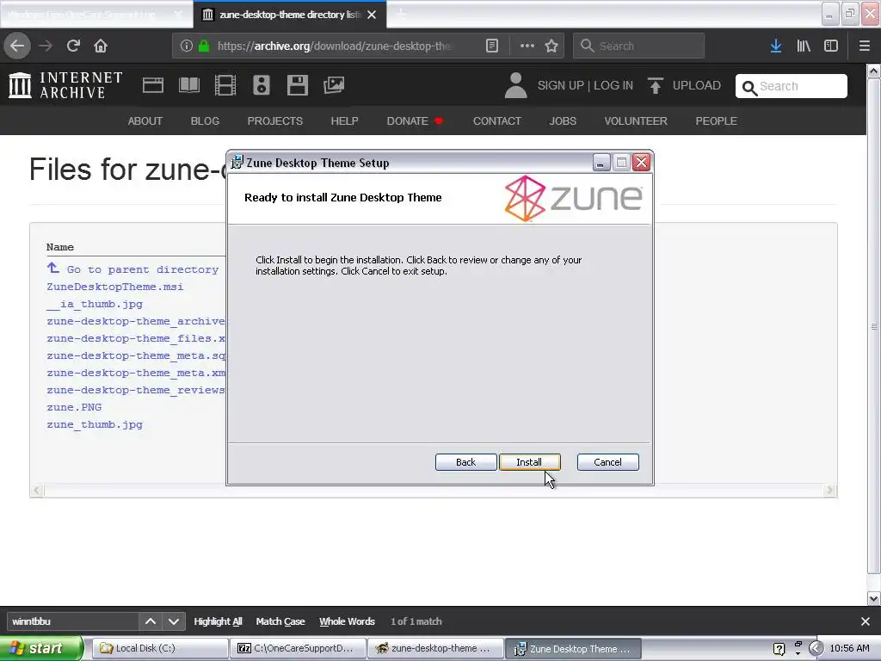Click find bar text field winntbbu
The height and width of the screenshot is (661, 881).
pyautogui.click(x=72, y=621)
